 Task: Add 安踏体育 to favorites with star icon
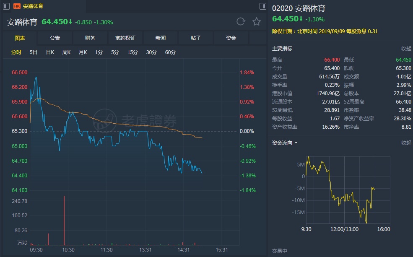257,22
